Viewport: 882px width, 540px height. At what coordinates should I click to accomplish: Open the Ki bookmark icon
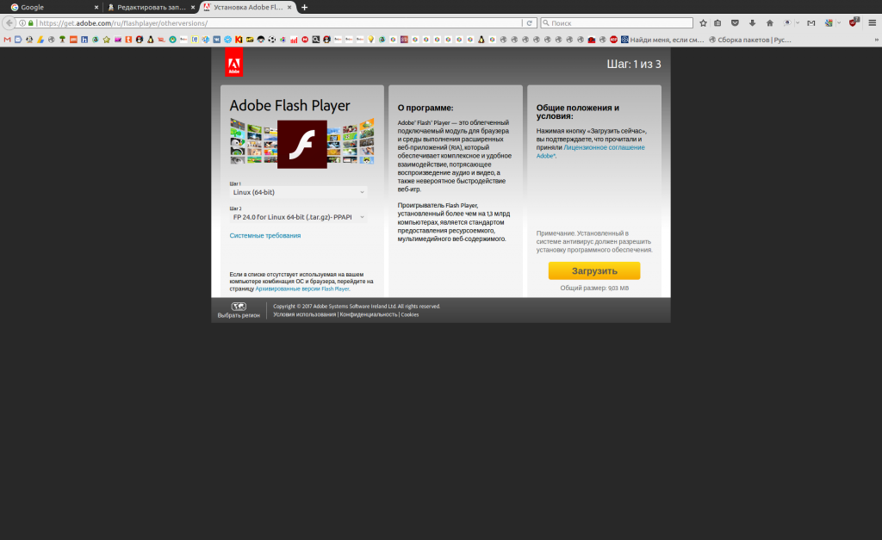(x=239, y=40)
